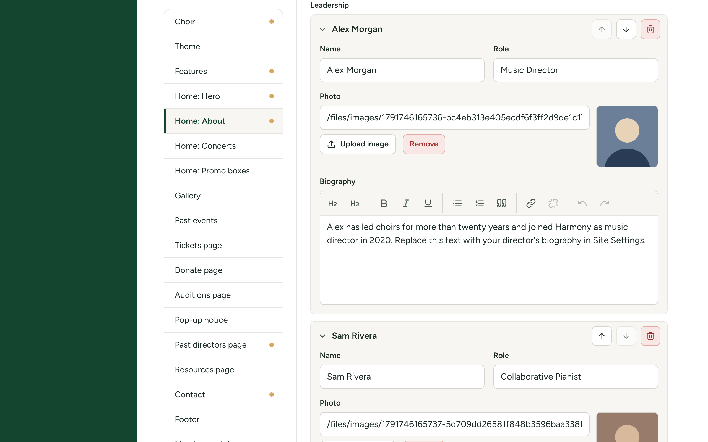Image resolution: width=708 pixels, height=442 pixels.
Task: Edit the Music Director Role field
Action: coord(576,70)
